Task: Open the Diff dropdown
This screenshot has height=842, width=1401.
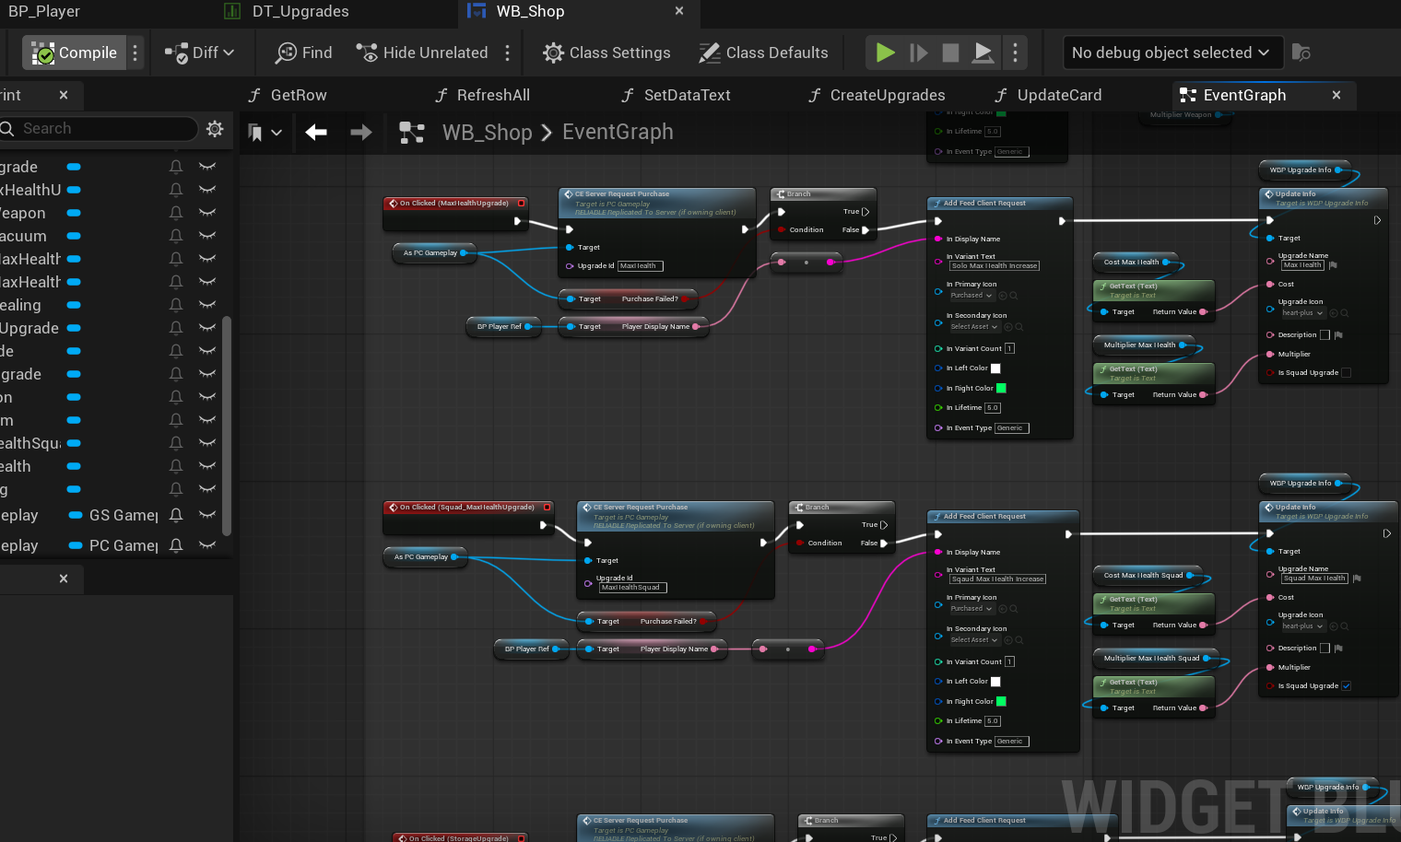Action: 200,53
